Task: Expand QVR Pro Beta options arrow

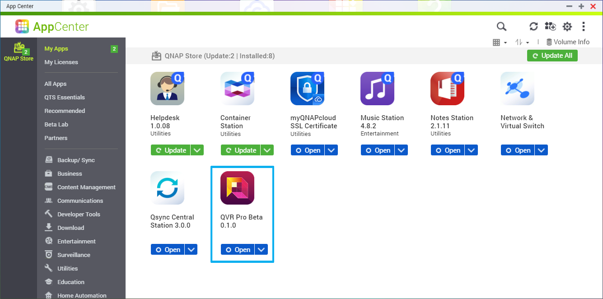Action: coord(262,250)
